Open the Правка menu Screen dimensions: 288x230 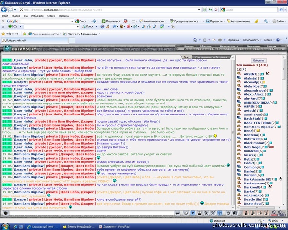tap(16, 16)
